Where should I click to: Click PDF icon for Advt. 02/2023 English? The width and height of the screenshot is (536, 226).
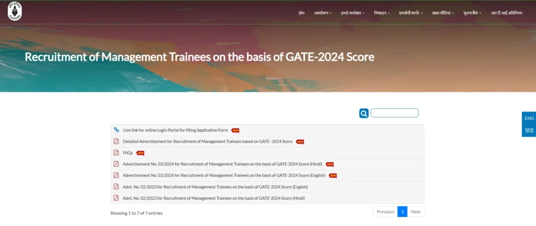pyautogui.click(x=116, y=187)
